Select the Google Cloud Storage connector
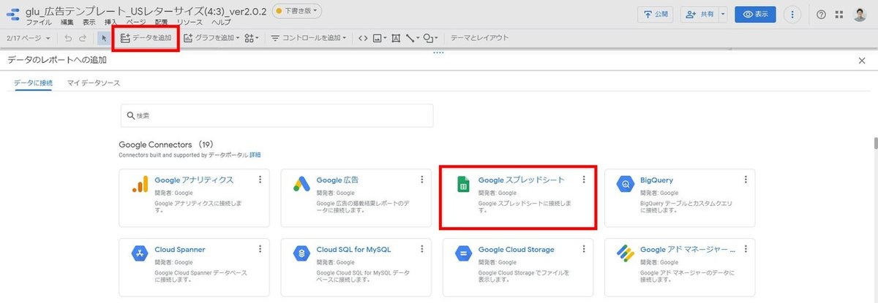This screenshot has height=303, width=878. point(518,268)
